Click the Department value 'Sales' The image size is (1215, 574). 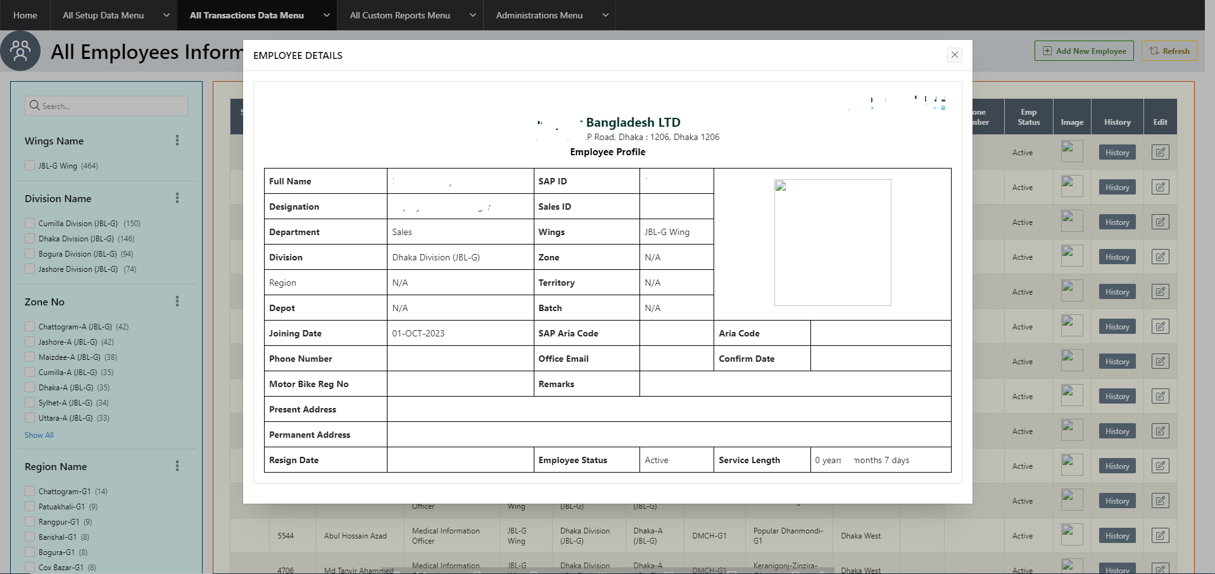402,232
